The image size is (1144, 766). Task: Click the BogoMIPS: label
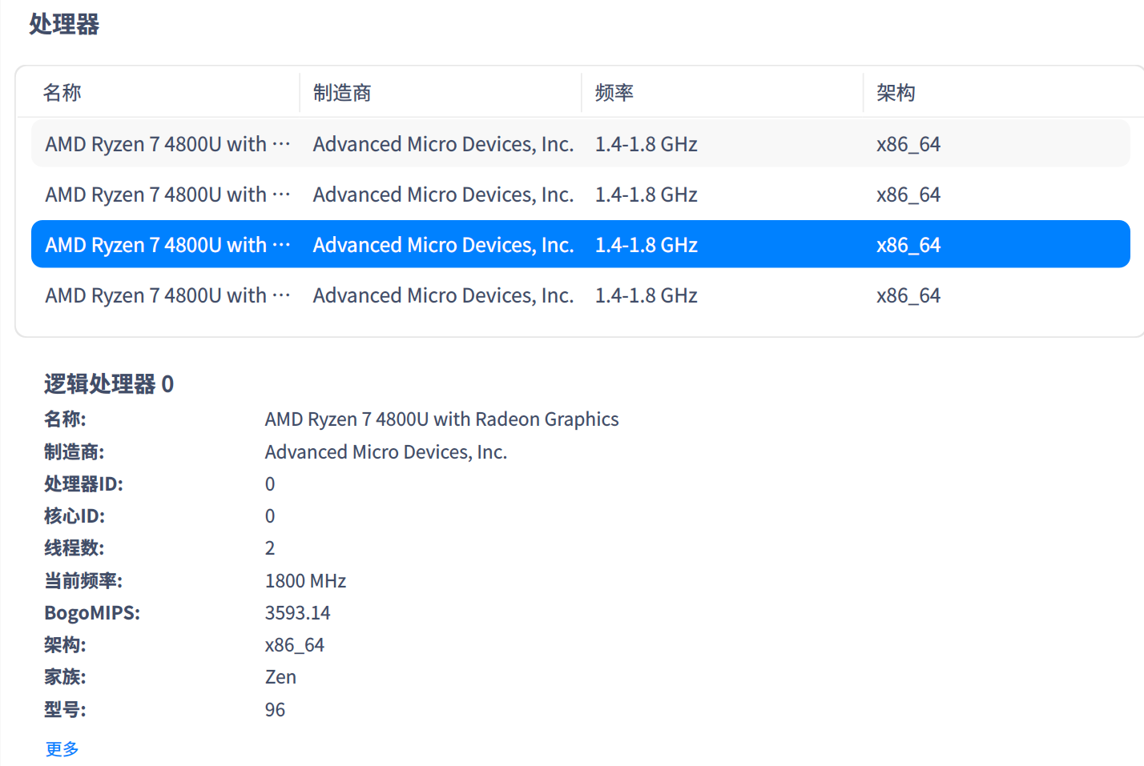coord(92,613)
